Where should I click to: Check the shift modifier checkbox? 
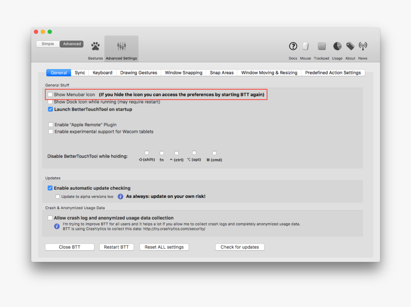tap(147, 153)
